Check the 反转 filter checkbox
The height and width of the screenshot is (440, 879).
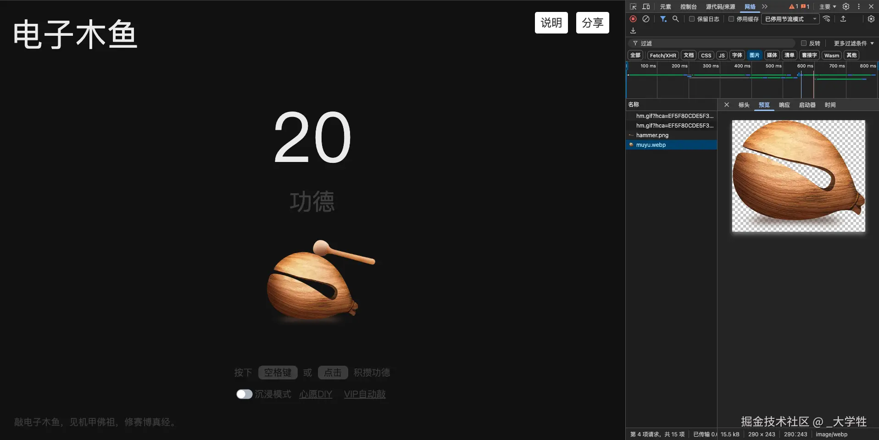coord(804,43)
